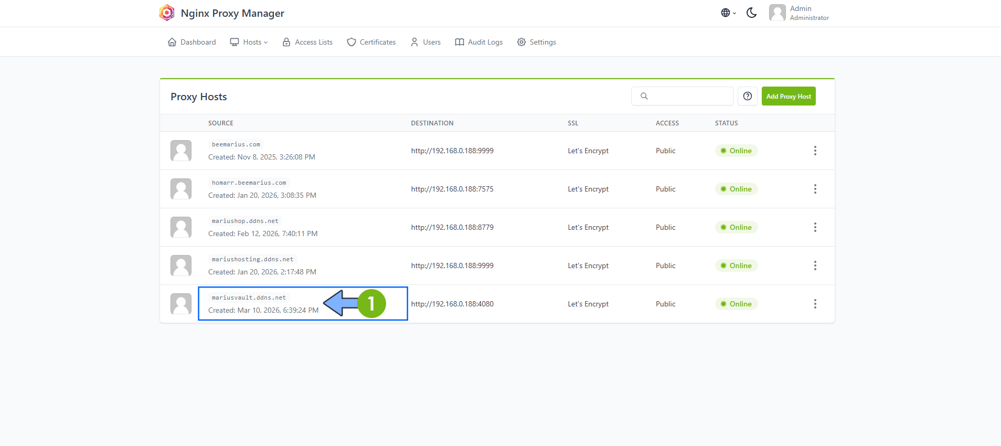
Task: Open actions menu for homarr.beemarius.com
Action: coord(815,189)
